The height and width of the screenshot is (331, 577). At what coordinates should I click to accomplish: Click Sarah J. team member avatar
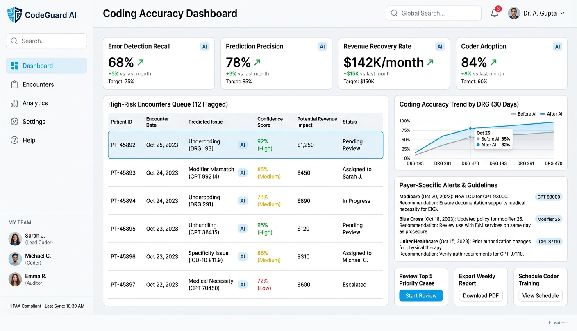(15, 239)
